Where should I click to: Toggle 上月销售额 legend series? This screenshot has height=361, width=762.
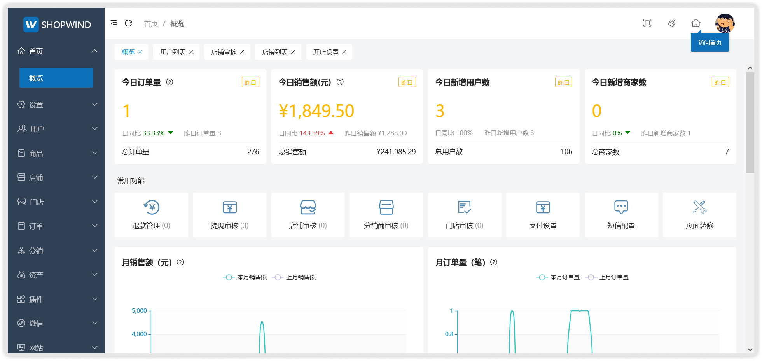point(294,277)
